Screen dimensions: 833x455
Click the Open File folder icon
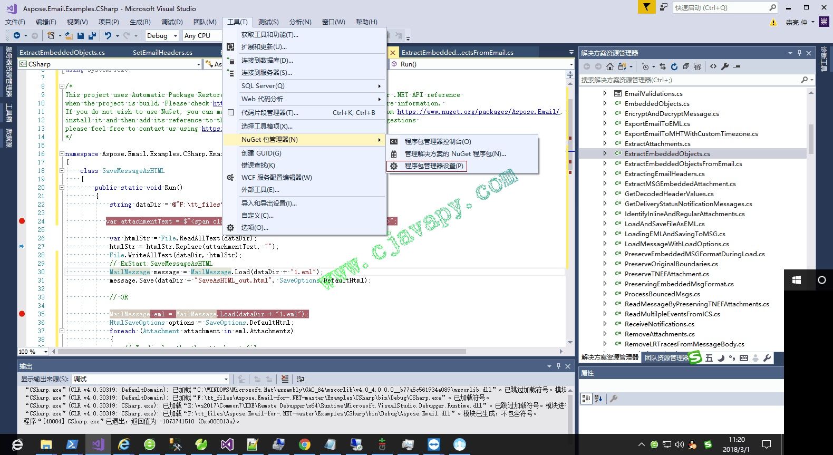(x=69, y=35)
